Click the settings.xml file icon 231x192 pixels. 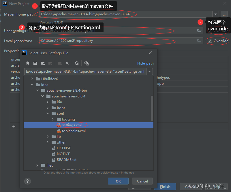tap(59, 125)
